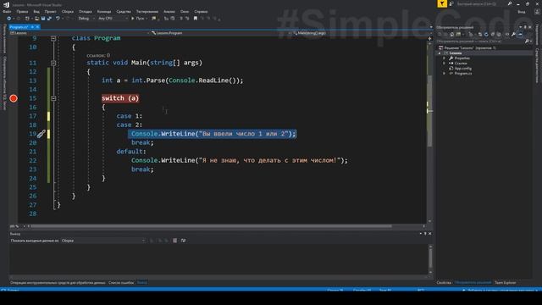Collapse the switch statement outlining block
This screenshot has height=305, width=542.
click(53, 98)
